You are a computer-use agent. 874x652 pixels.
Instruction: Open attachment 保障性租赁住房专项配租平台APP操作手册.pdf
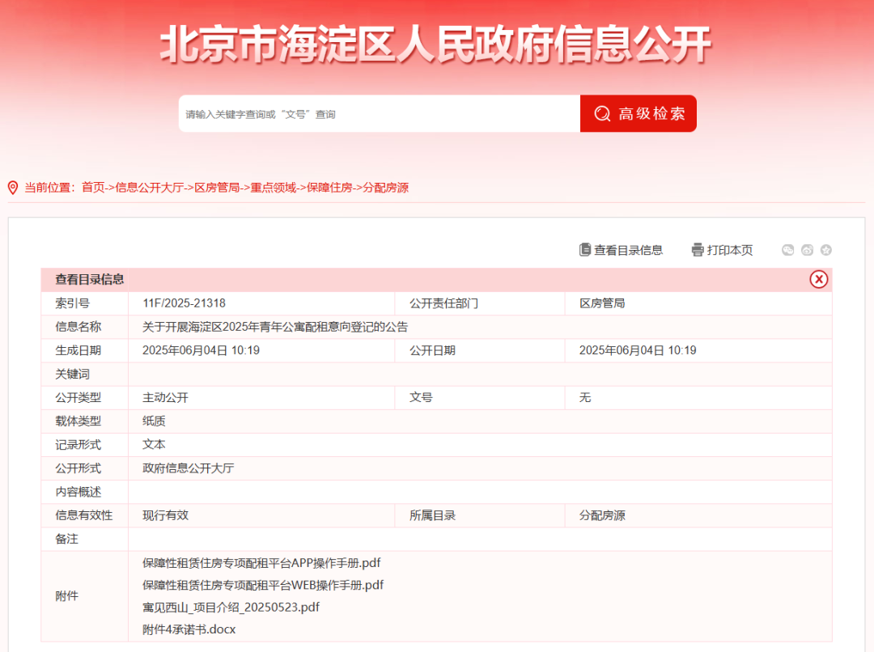pos(261,563)
